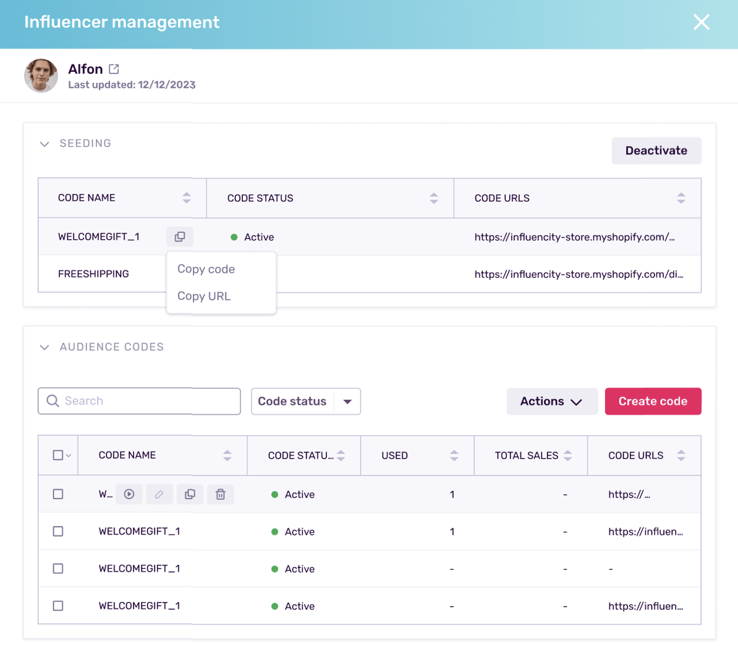Click the copy icon beside WELCOMEGIFT_1 in Seeding
This screenshot has height=652, width=738.
(180, 237)
